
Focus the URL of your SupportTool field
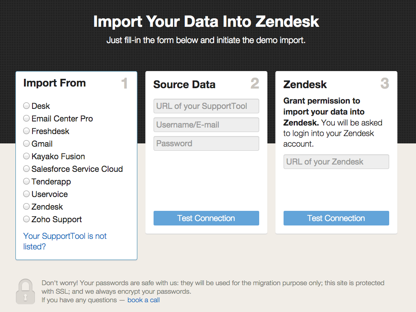pyautogui.click(x=206, y=106)
